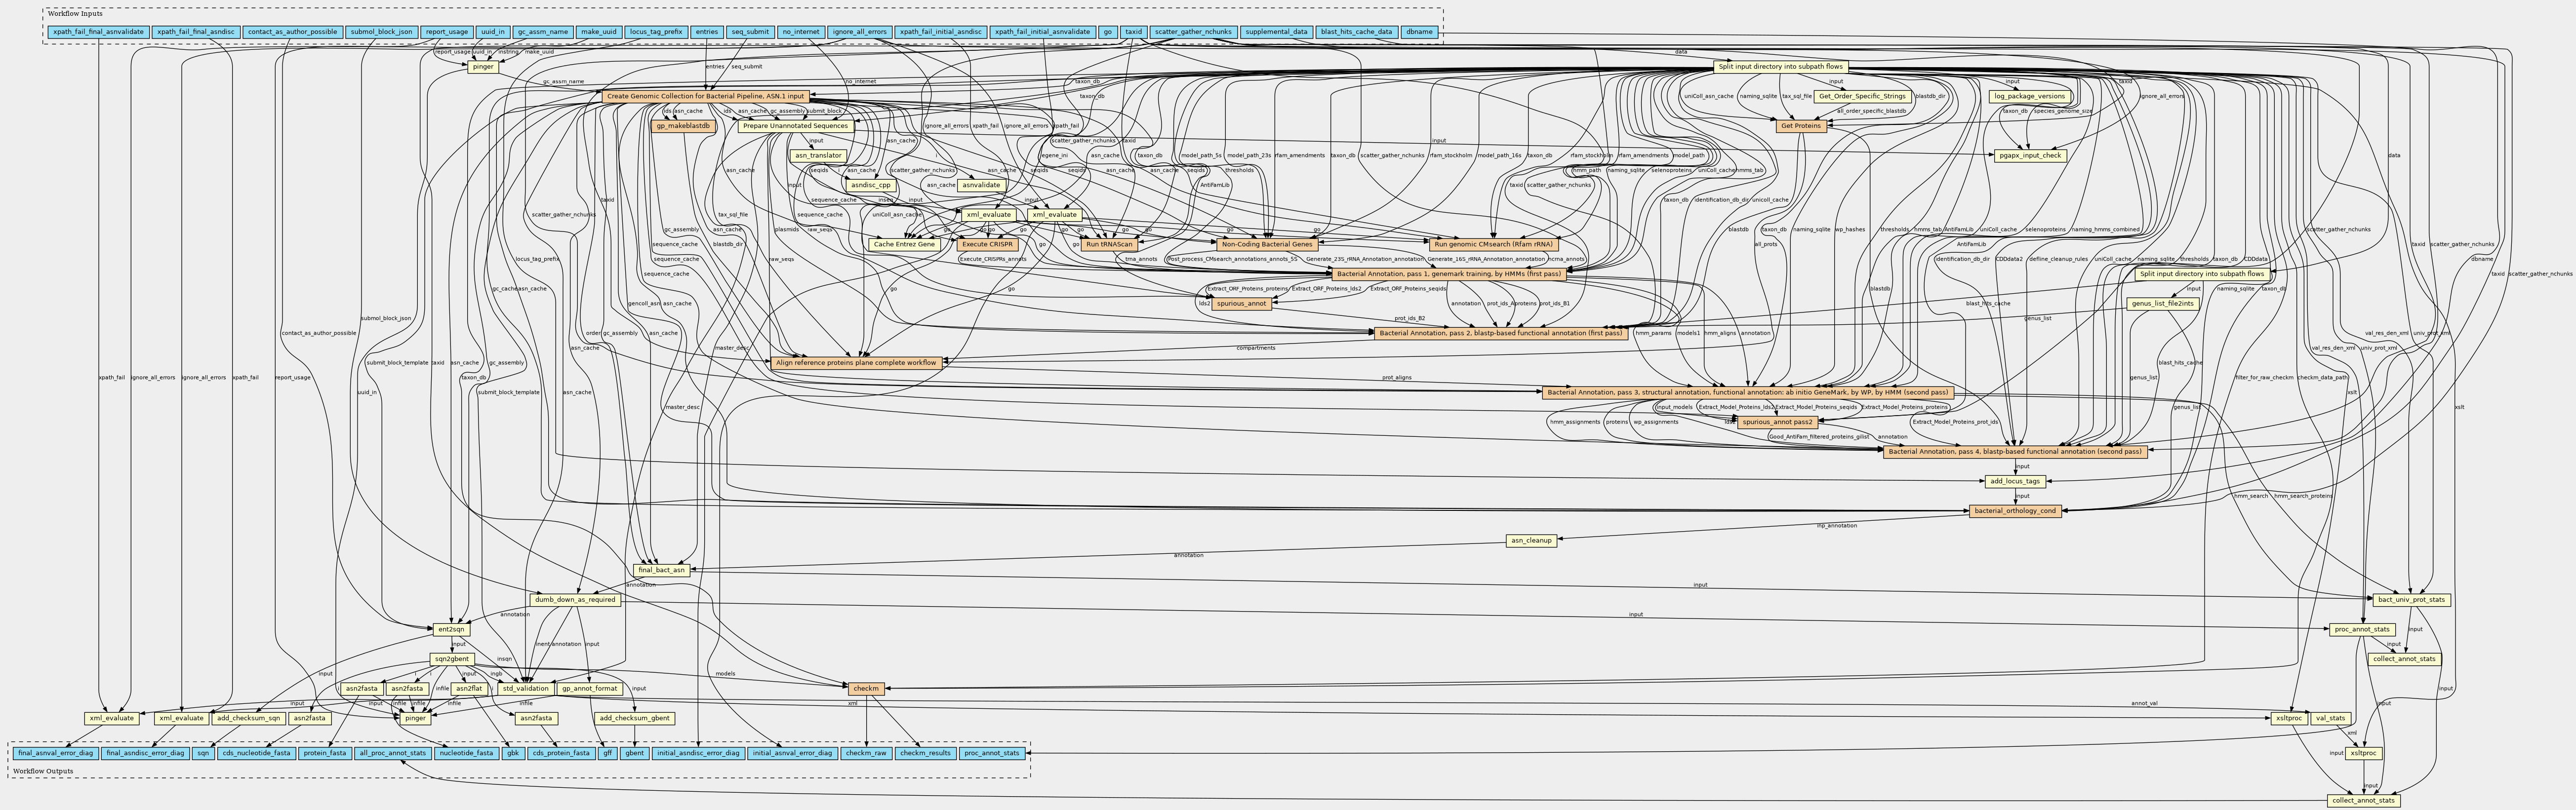Select Create Genomic Collection for Bacterial Pipeline node
The height and width of the screenshot is (810, 2576).
705,96
